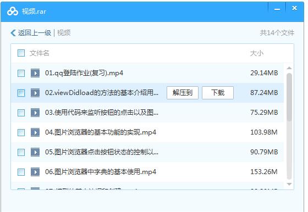Viewport: 308px width, 212px height.
Task: Select file name 05.图片浏览器点击按钮状态的控制以...
Action: tap(102, 152)
